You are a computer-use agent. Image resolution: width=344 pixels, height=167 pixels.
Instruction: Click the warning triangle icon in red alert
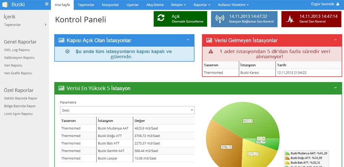pyautogui.click(x=211, y=51)
